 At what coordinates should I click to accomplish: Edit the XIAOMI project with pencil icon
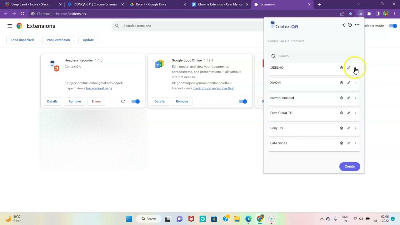[348, 83]
